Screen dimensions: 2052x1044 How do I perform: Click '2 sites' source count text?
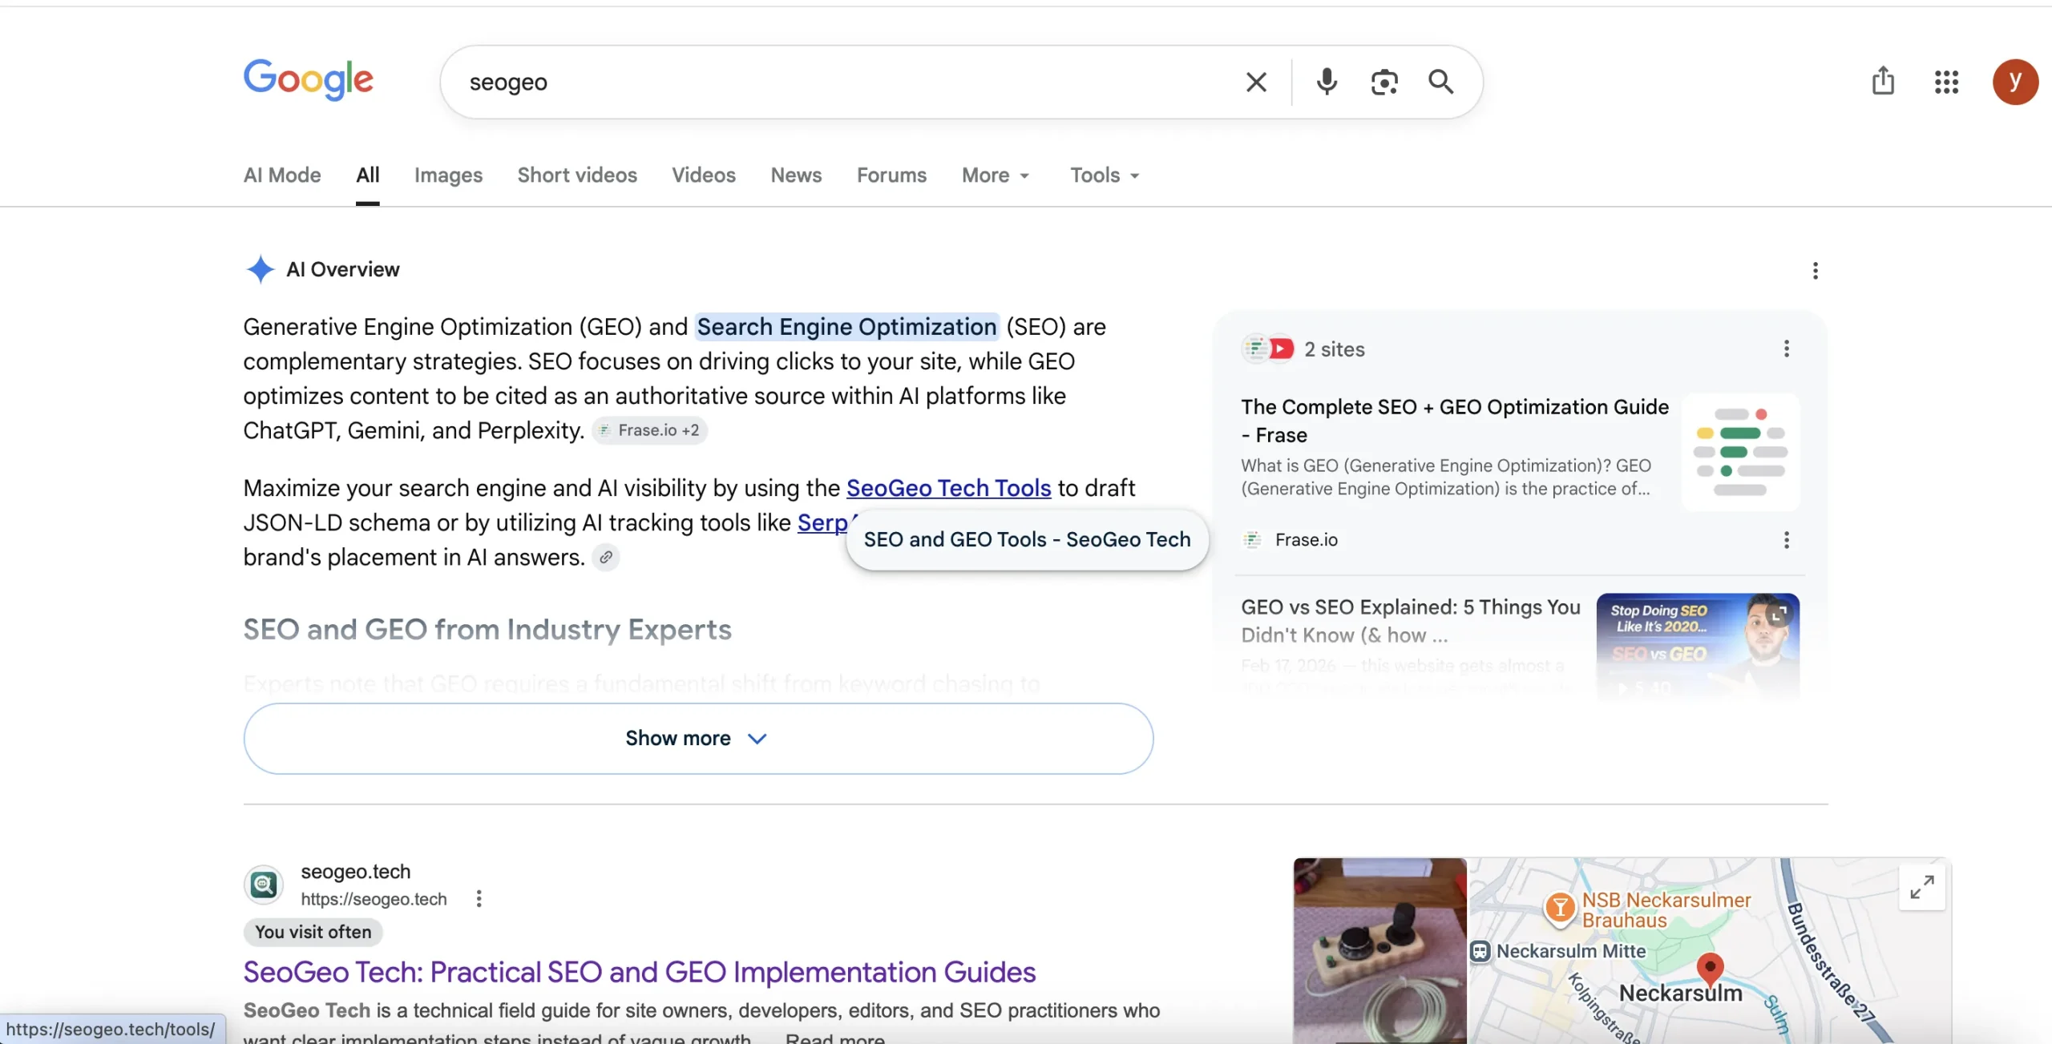1335,349
